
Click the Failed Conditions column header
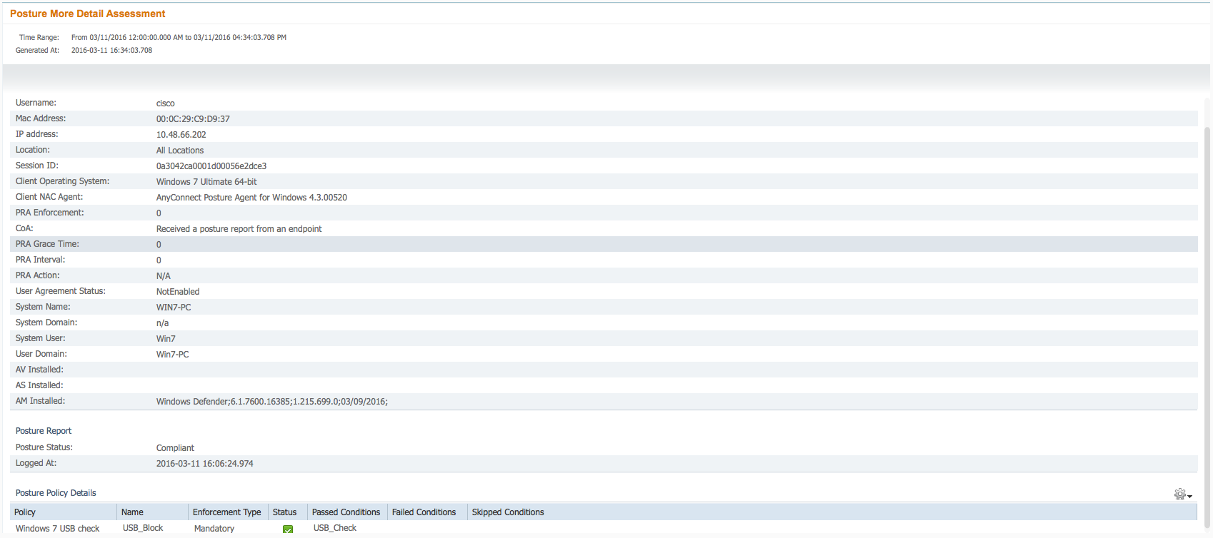[x=427, y=512]
